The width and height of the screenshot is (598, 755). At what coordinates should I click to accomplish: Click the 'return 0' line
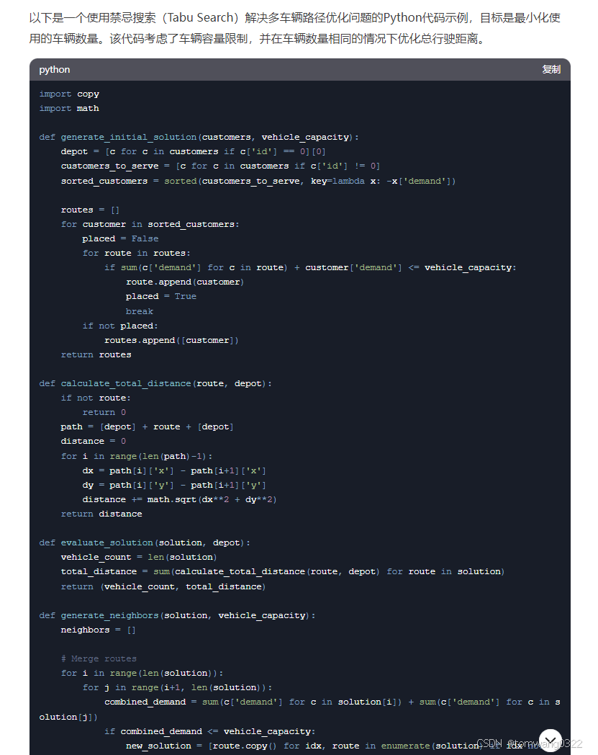pyautogui.click(x=104, y=413)
